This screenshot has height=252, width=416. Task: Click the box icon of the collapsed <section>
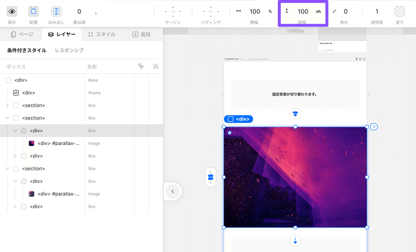(x=16, y=105)
